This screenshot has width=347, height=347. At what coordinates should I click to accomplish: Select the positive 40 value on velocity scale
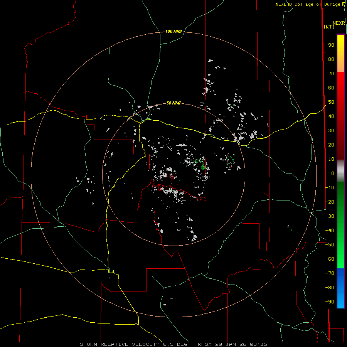point(331,116)
